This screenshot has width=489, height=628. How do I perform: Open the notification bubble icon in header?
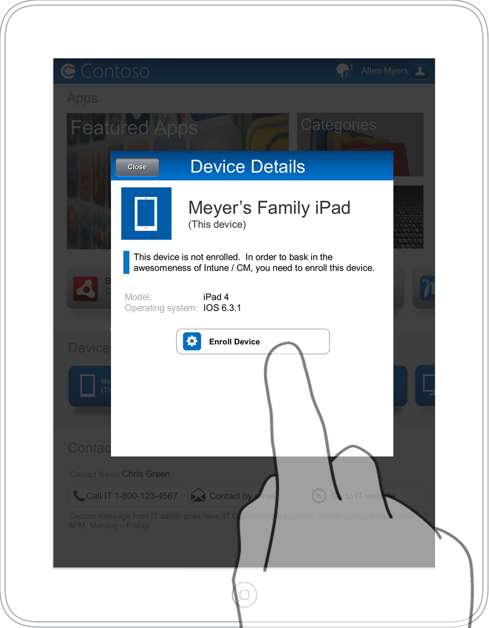pyautogui.click(x=345, y=71)
